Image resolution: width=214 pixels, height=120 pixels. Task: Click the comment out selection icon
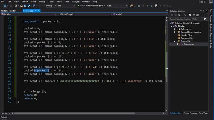(x=147, y=6)
